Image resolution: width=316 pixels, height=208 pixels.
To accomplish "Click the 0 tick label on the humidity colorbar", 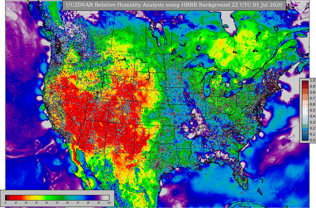I will click(x=5, y=203).
